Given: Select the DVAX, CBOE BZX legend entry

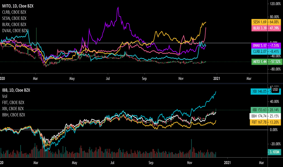Looking at the screenshot, I should coord(15,30).
